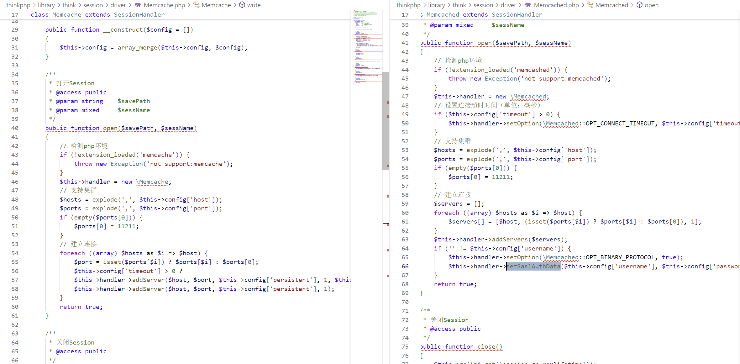
Task: Expand the session breadcrumb dropdown
Action: 93,5
